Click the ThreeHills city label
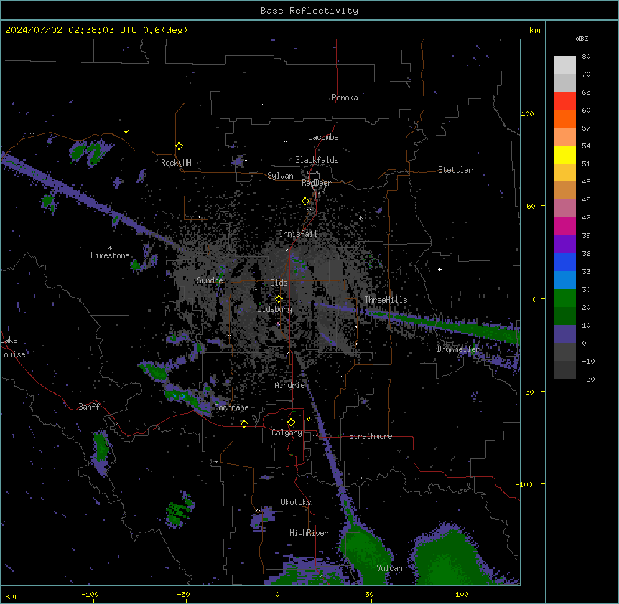Image resolution: width=619 pixels, height=604 pixels. (x=386, y=300)
